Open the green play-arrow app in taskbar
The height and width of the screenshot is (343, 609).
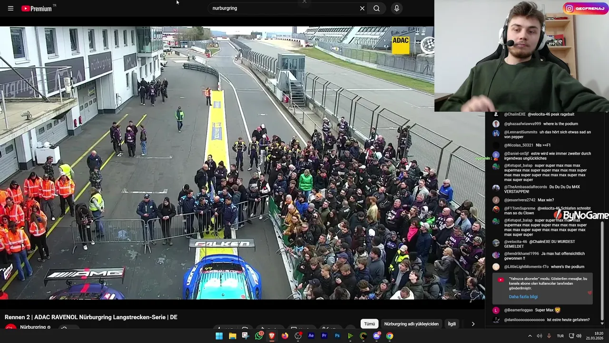[350, 336]
